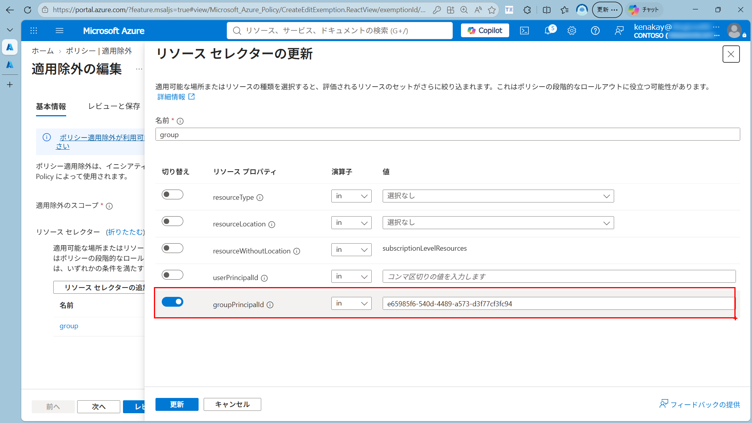This screenshot has height=423, width=752.
Task: Collapse the リソース セレクター section (折りたたむ)
Action: coord(125,232)
